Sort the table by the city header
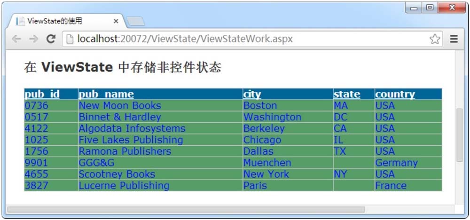Viewport: 470px width, 220px height. click(252, 94)
